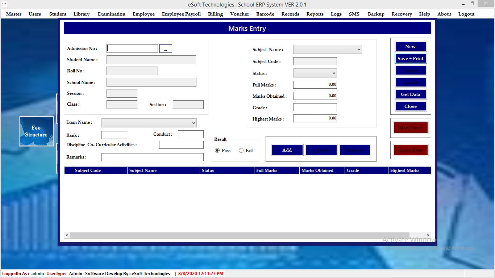The height and width of the screenshot is (278, 495).
Task: Click the Remarks text field
Action: (152, 157)
